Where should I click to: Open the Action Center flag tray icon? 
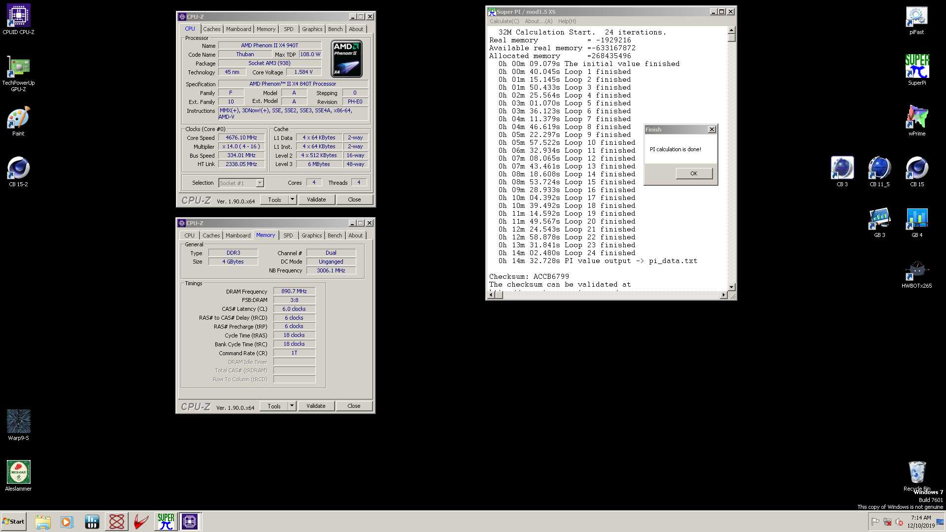point(875,522)
